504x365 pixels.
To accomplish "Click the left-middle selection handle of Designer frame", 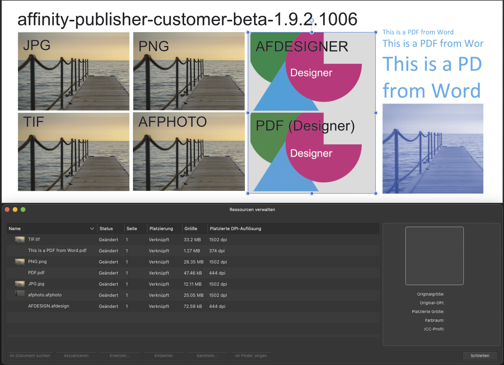I will click(248, 113).
